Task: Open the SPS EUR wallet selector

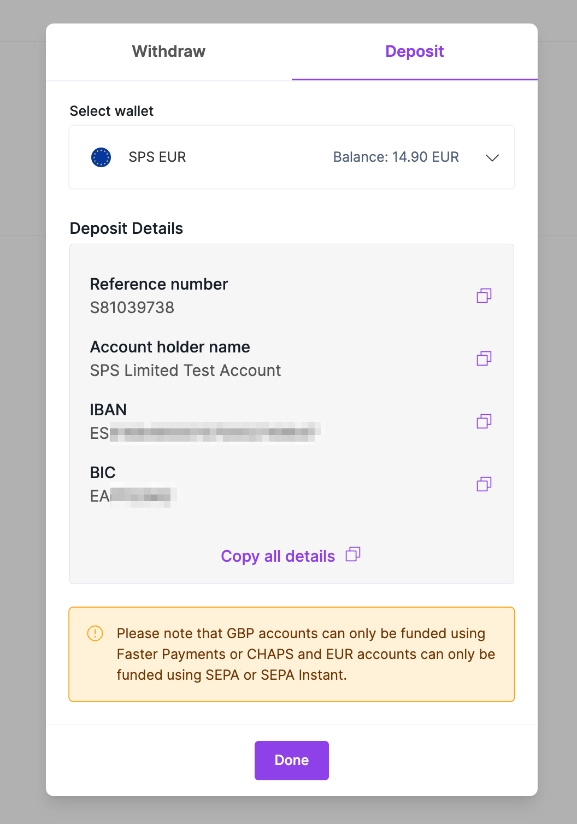Action: [292, 157]
